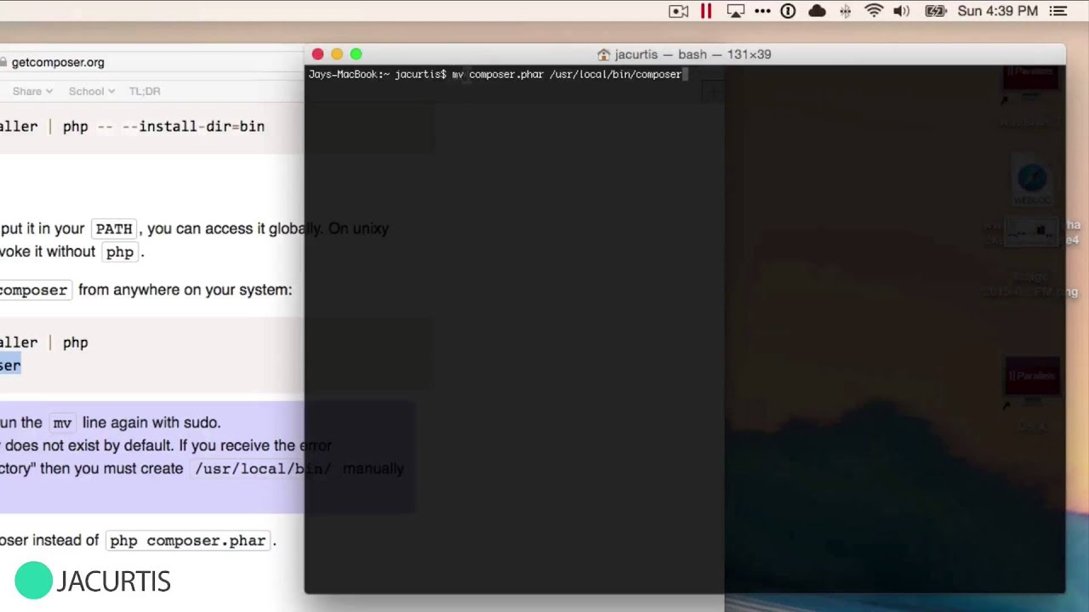Click 'from anywhere on your system:' text
The image size is (1089, 612).
185,290
